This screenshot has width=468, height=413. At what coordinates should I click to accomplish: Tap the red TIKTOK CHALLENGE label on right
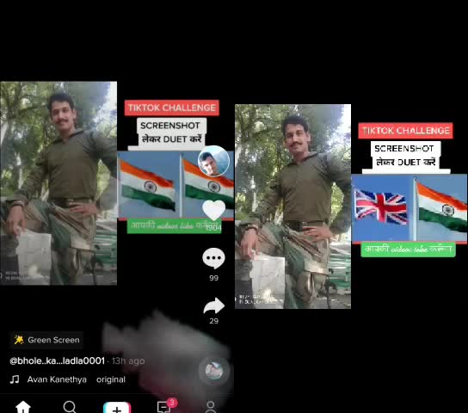click(x=405, y=131)
